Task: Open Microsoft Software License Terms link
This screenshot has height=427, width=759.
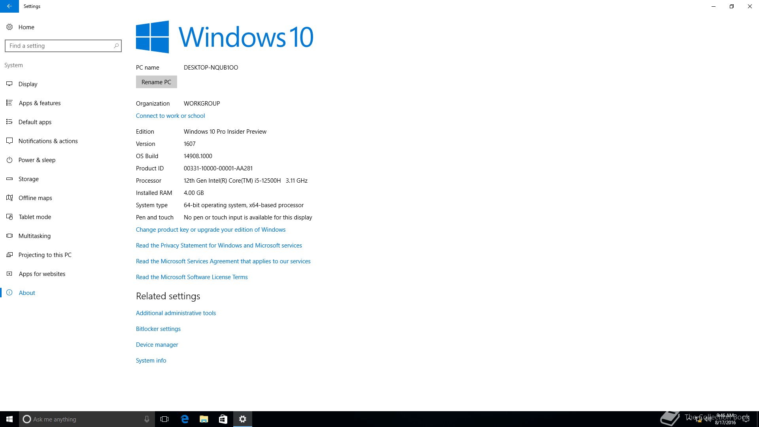Action: [x=192, y=277]
